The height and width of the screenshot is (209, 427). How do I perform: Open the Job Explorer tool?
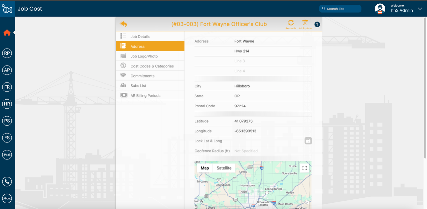305,24
